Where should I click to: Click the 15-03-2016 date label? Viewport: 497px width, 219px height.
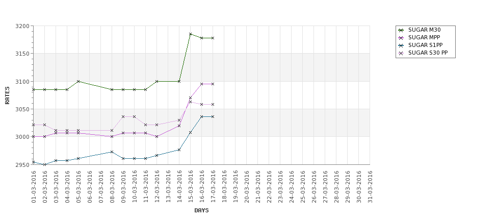click(191, 187)
